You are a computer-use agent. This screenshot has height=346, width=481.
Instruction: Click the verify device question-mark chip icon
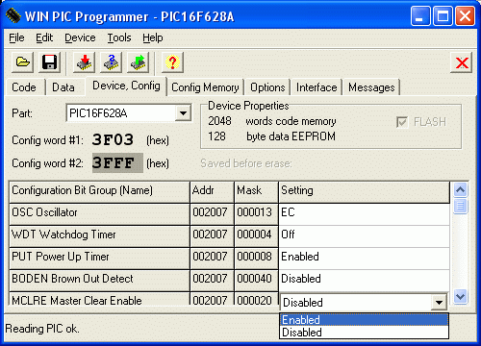[x=112, y=62]
